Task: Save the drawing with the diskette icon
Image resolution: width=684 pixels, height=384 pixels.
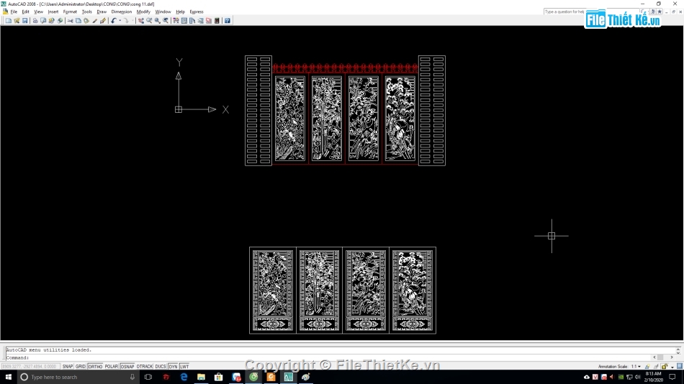Action: click(25, 20)
